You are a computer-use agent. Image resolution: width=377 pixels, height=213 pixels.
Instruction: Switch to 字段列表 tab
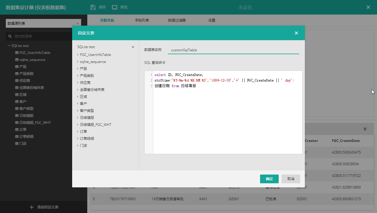142,20
